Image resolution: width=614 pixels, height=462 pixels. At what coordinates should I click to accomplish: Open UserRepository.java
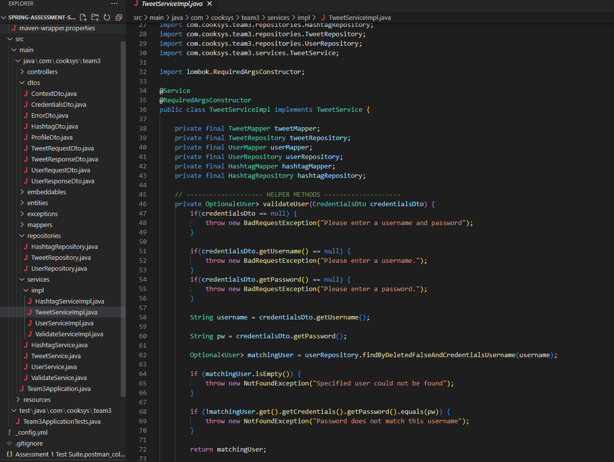coord(59,268)
